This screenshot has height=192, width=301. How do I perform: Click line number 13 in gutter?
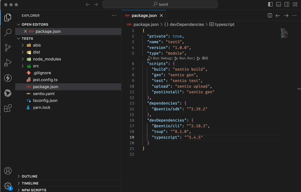132,103
